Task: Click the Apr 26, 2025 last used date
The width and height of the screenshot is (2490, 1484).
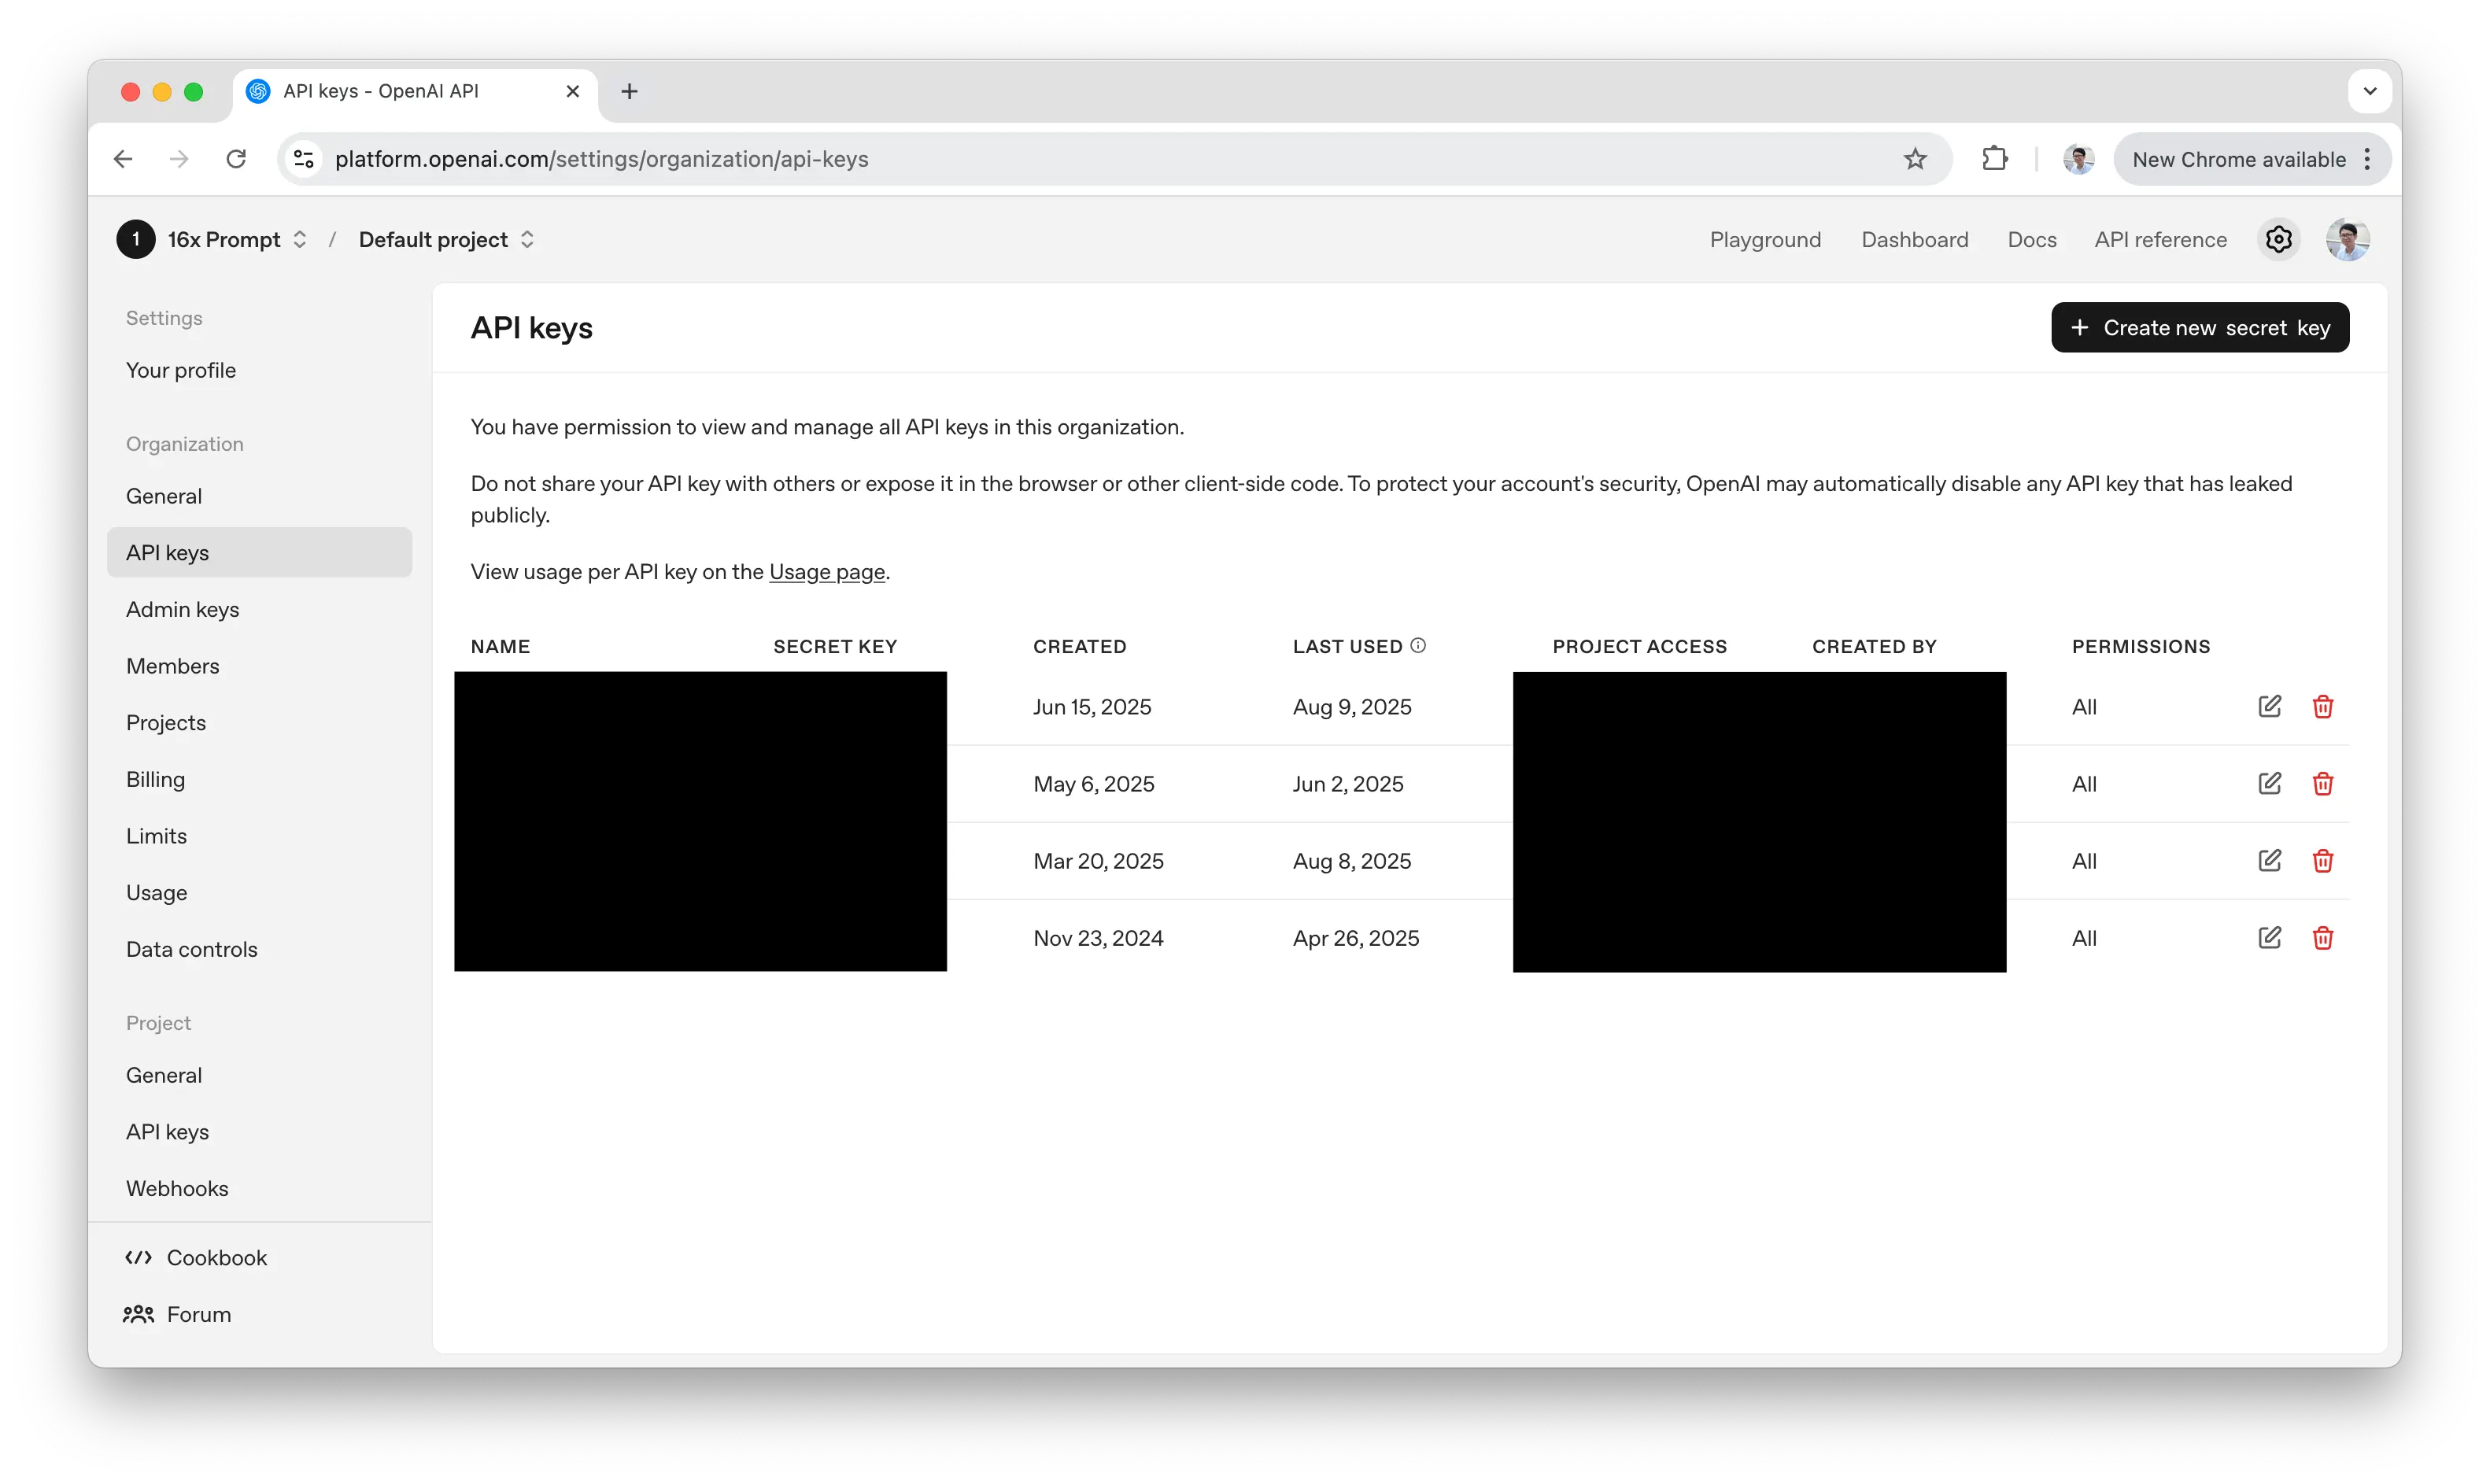Action: 1356,938
